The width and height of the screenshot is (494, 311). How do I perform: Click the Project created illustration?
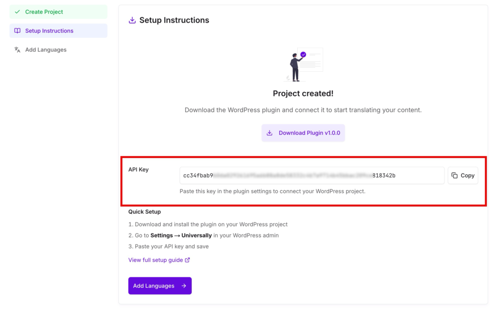tap(303, 65)
